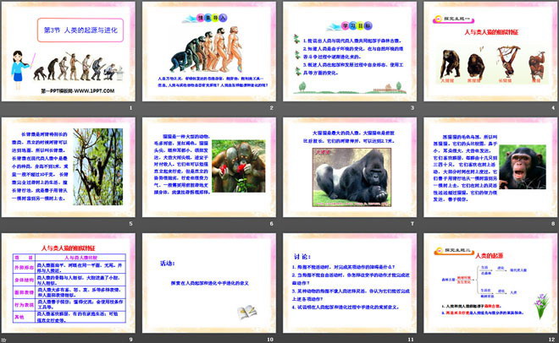Select slide 5 with gibbon in tree photo
This screenshot has height=343, width=559.
point(68,167)
